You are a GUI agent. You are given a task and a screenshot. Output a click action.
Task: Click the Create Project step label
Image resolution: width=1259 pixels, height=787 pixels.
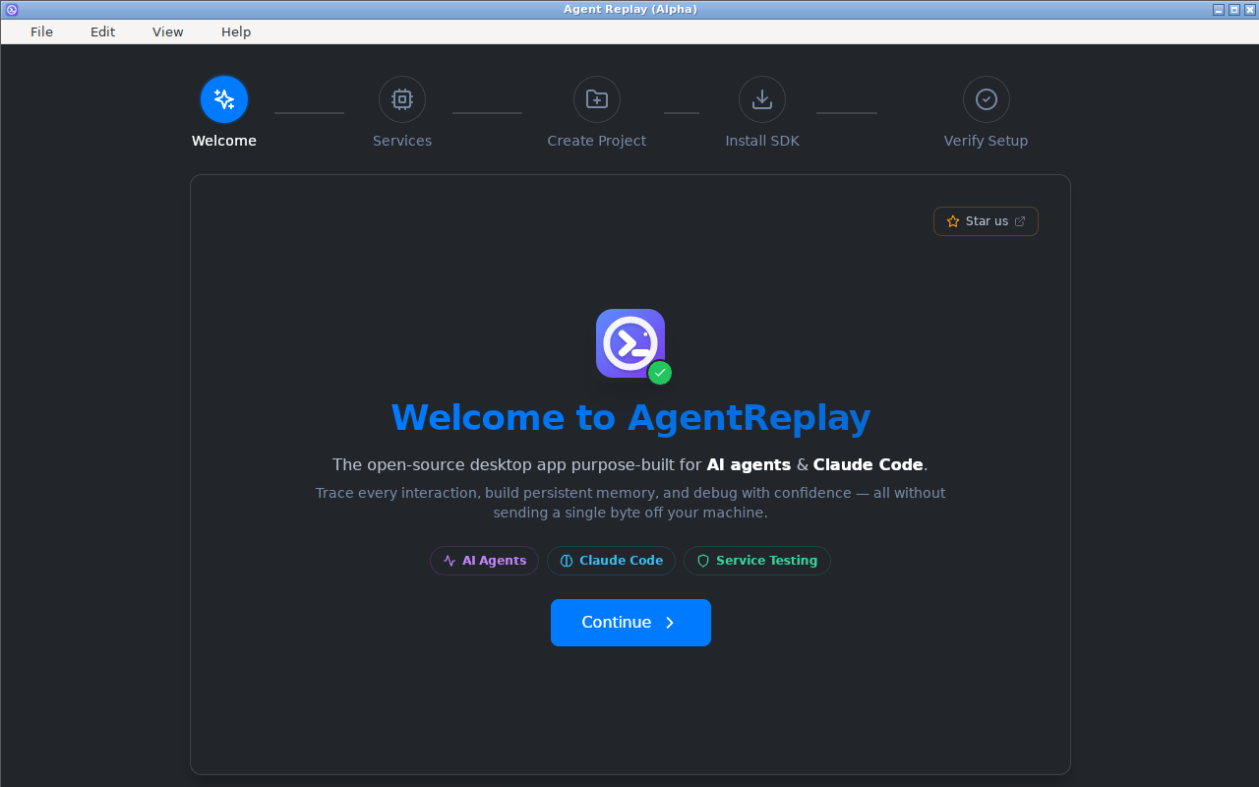[597, 141]
